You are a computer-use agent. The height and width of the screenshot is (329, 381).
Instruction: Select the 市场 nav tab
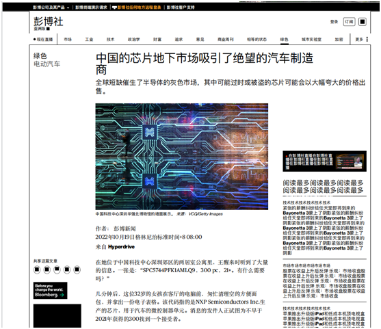click(68, 40)
